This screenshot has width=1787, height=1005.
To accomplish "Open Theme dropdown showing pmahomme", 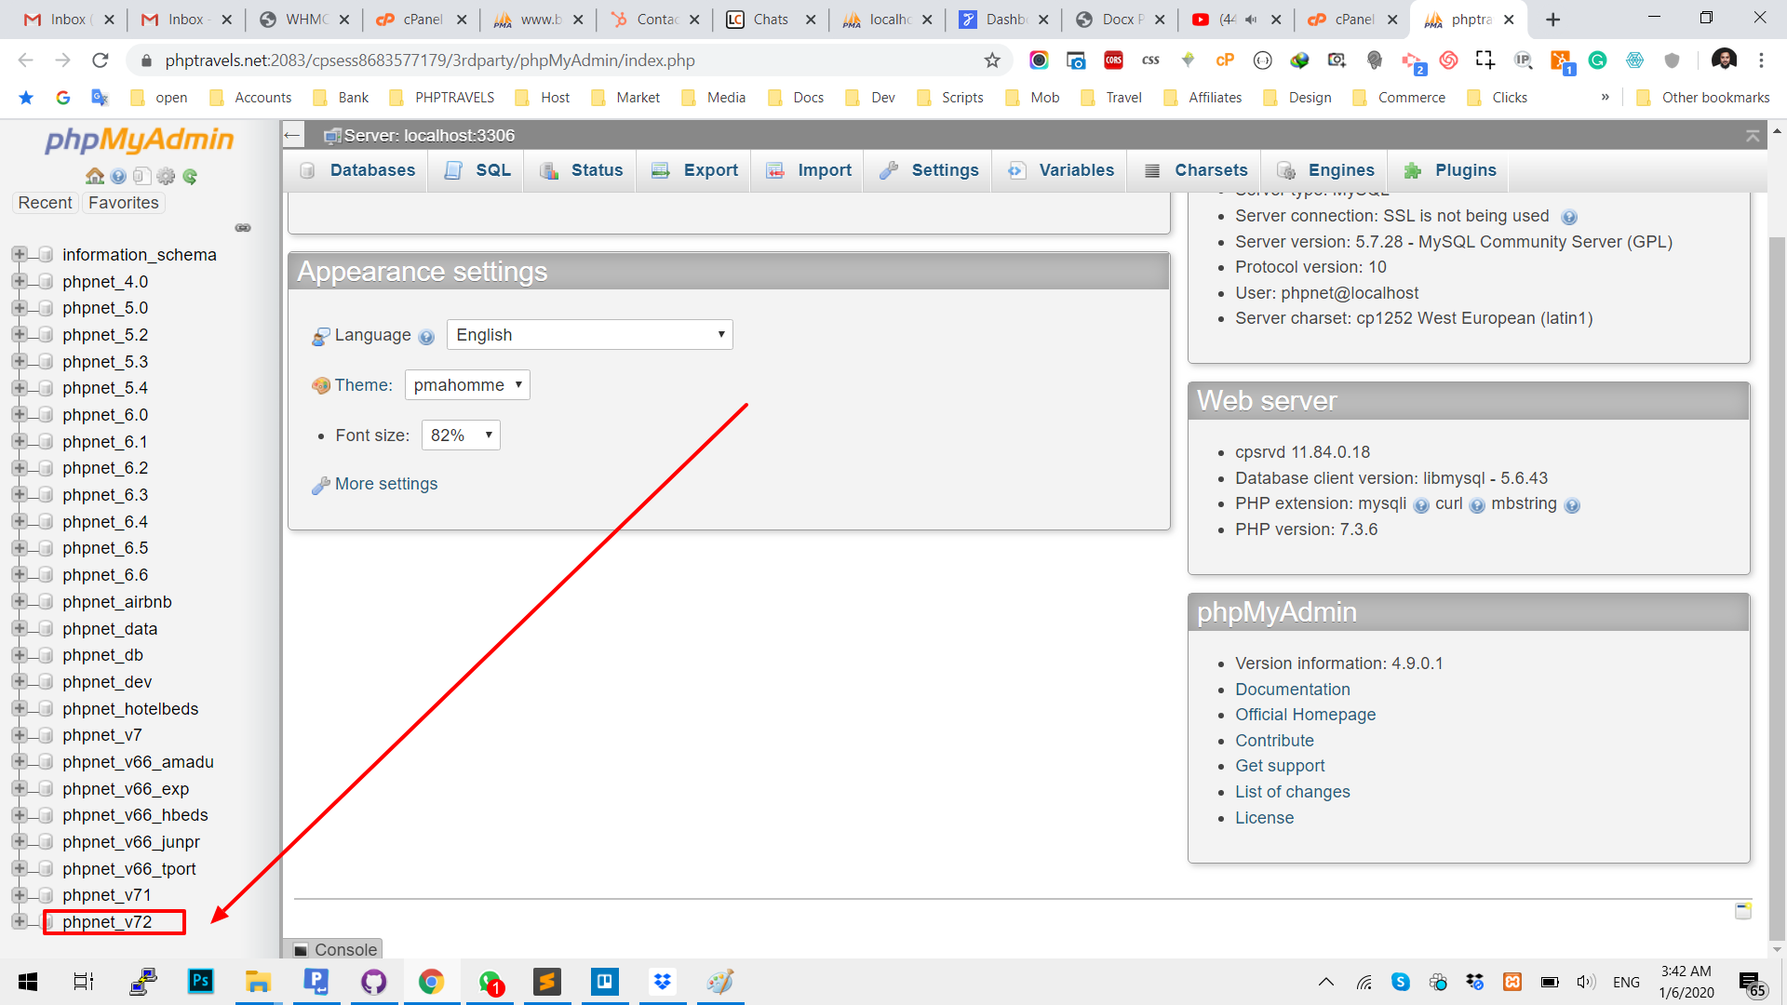I will coord(467,385).
